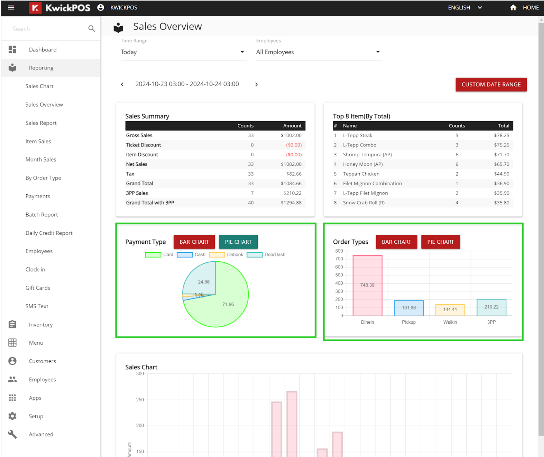Open the Time Range dropdown
The image size is (544, 457).
tap(184, 52)
